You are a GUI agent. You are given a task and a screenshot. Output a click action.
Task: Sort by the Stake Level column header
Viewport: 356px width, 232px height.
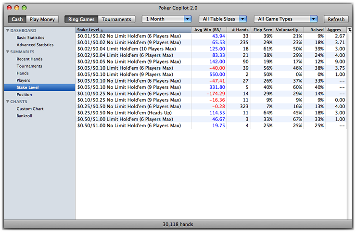tap(133, 30)
